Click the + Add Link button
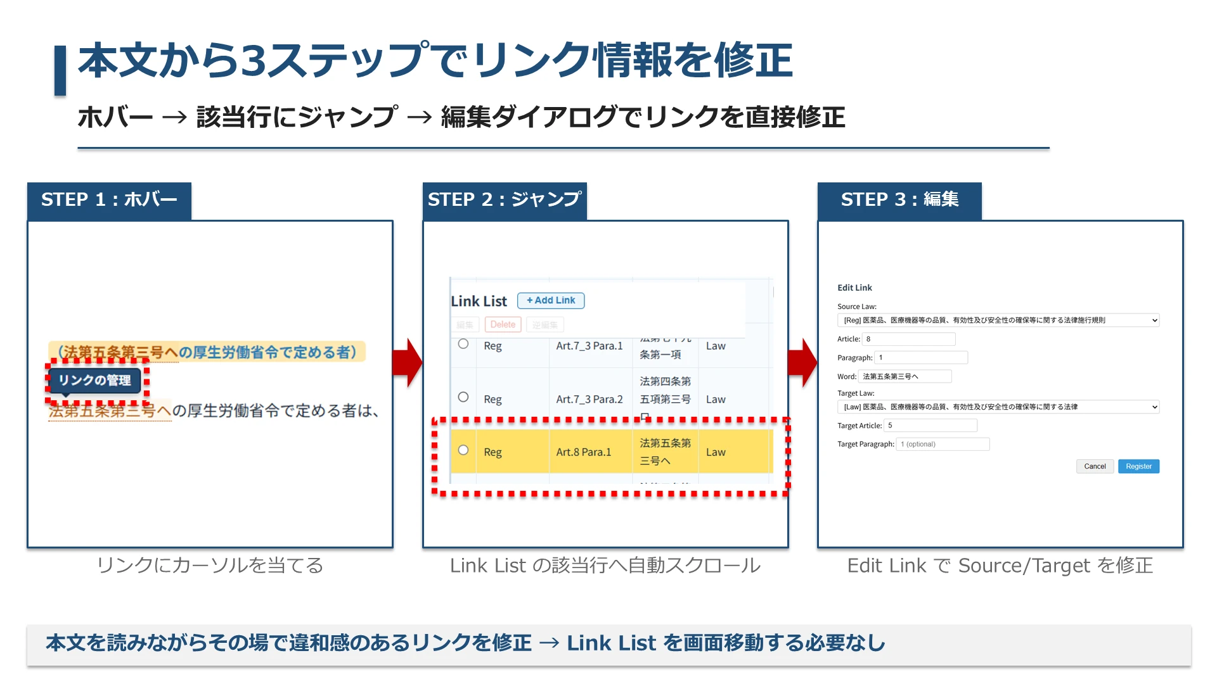 click(550, 300)
